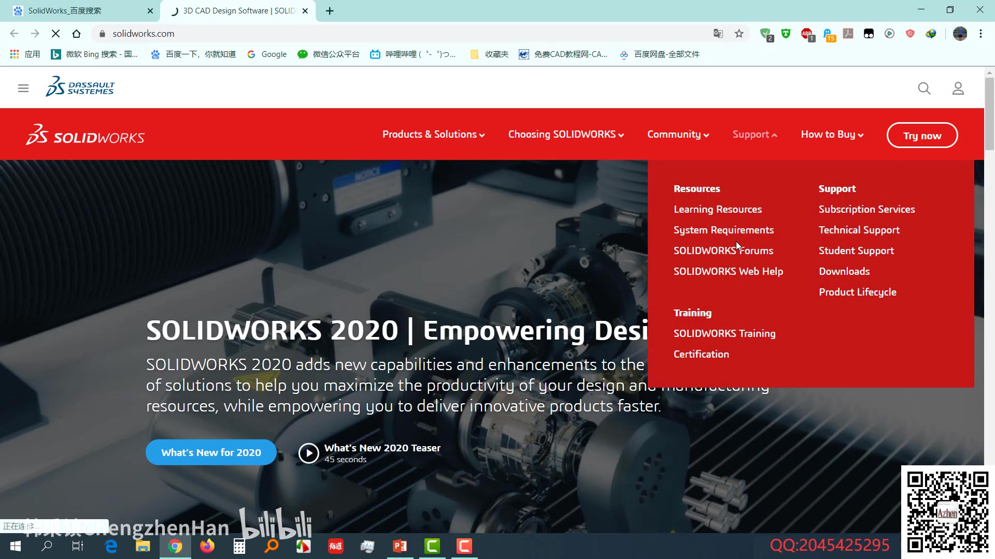This screenshot has height=559, width=995.
Task: Open Learning Resources menu link
Action: [x=718, y=210]
